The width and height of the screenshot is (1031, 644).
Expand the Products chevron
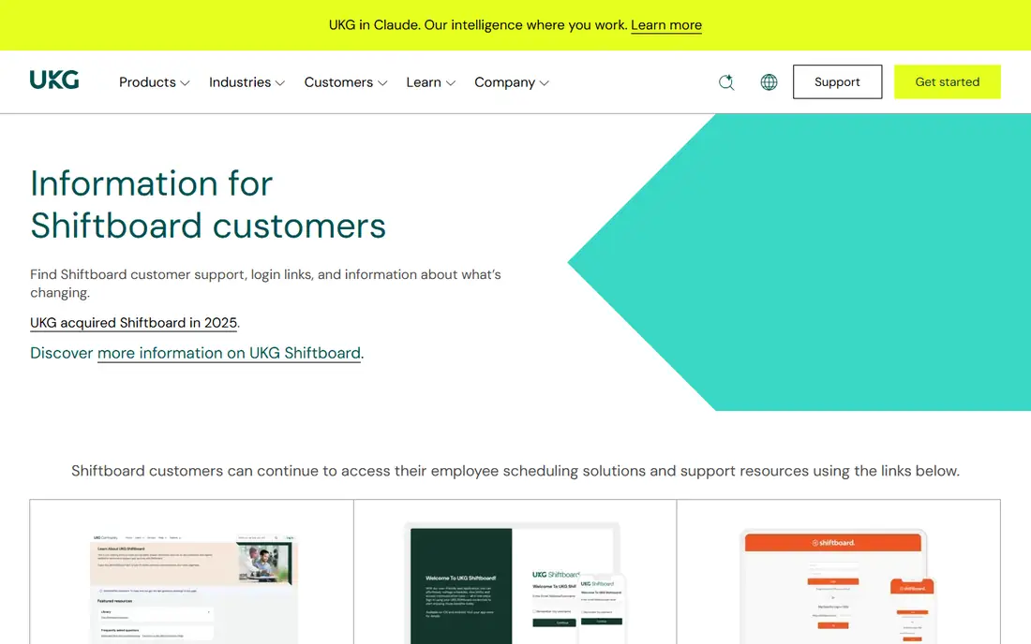[185, 83]
